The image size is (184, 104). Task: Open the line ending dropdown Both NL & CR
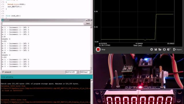click(x=72, y=72)
